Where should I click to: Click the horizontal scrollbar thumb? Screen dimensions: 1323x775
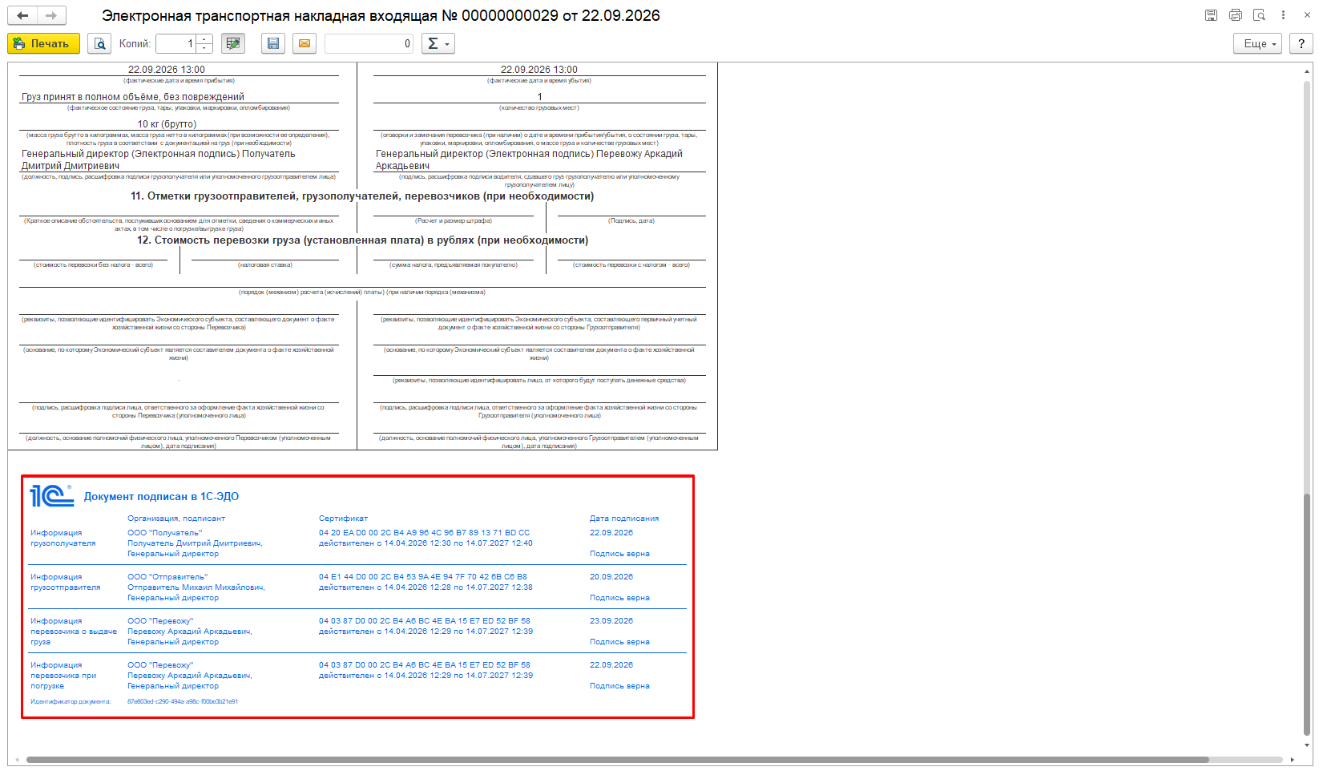pyautogui.click(x=617, y=760)
